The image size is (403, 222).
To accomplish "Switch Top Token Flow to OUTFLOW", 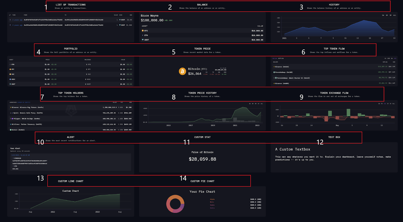I will 281,59.
